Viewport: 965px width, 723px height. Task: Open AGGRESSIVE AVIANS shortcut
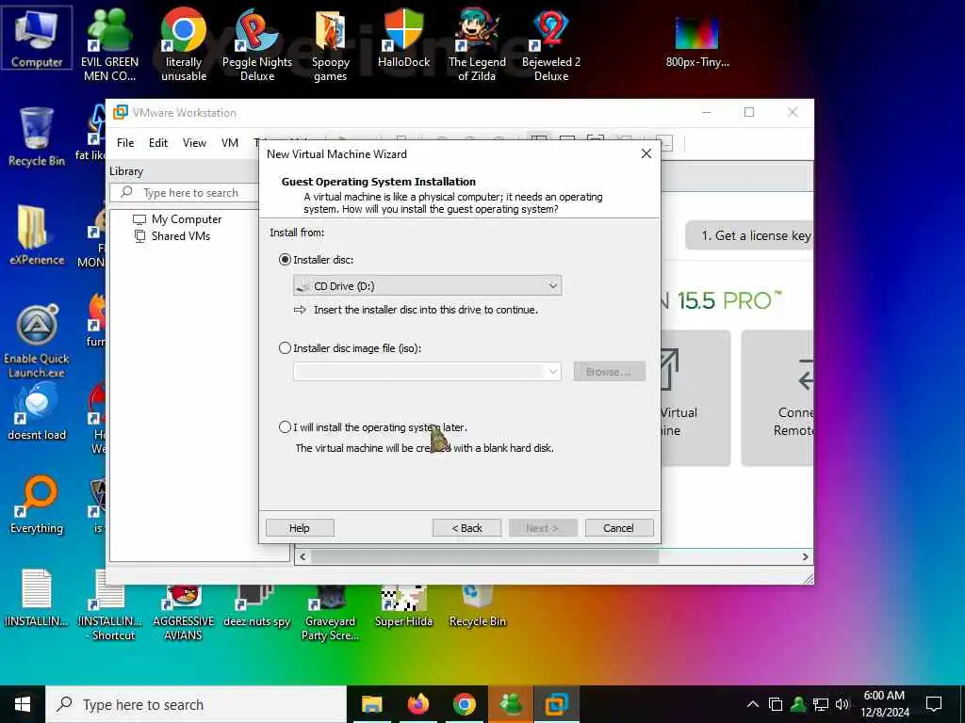point(184,612)
